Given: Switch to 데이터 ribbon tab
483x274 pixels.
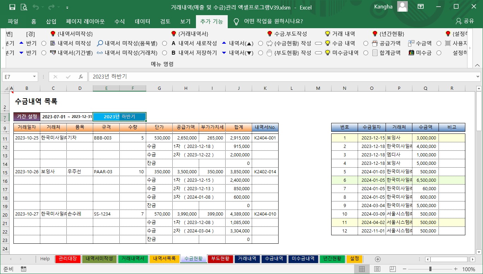Looking at the screenshot, I should click(x=143, y=21).
